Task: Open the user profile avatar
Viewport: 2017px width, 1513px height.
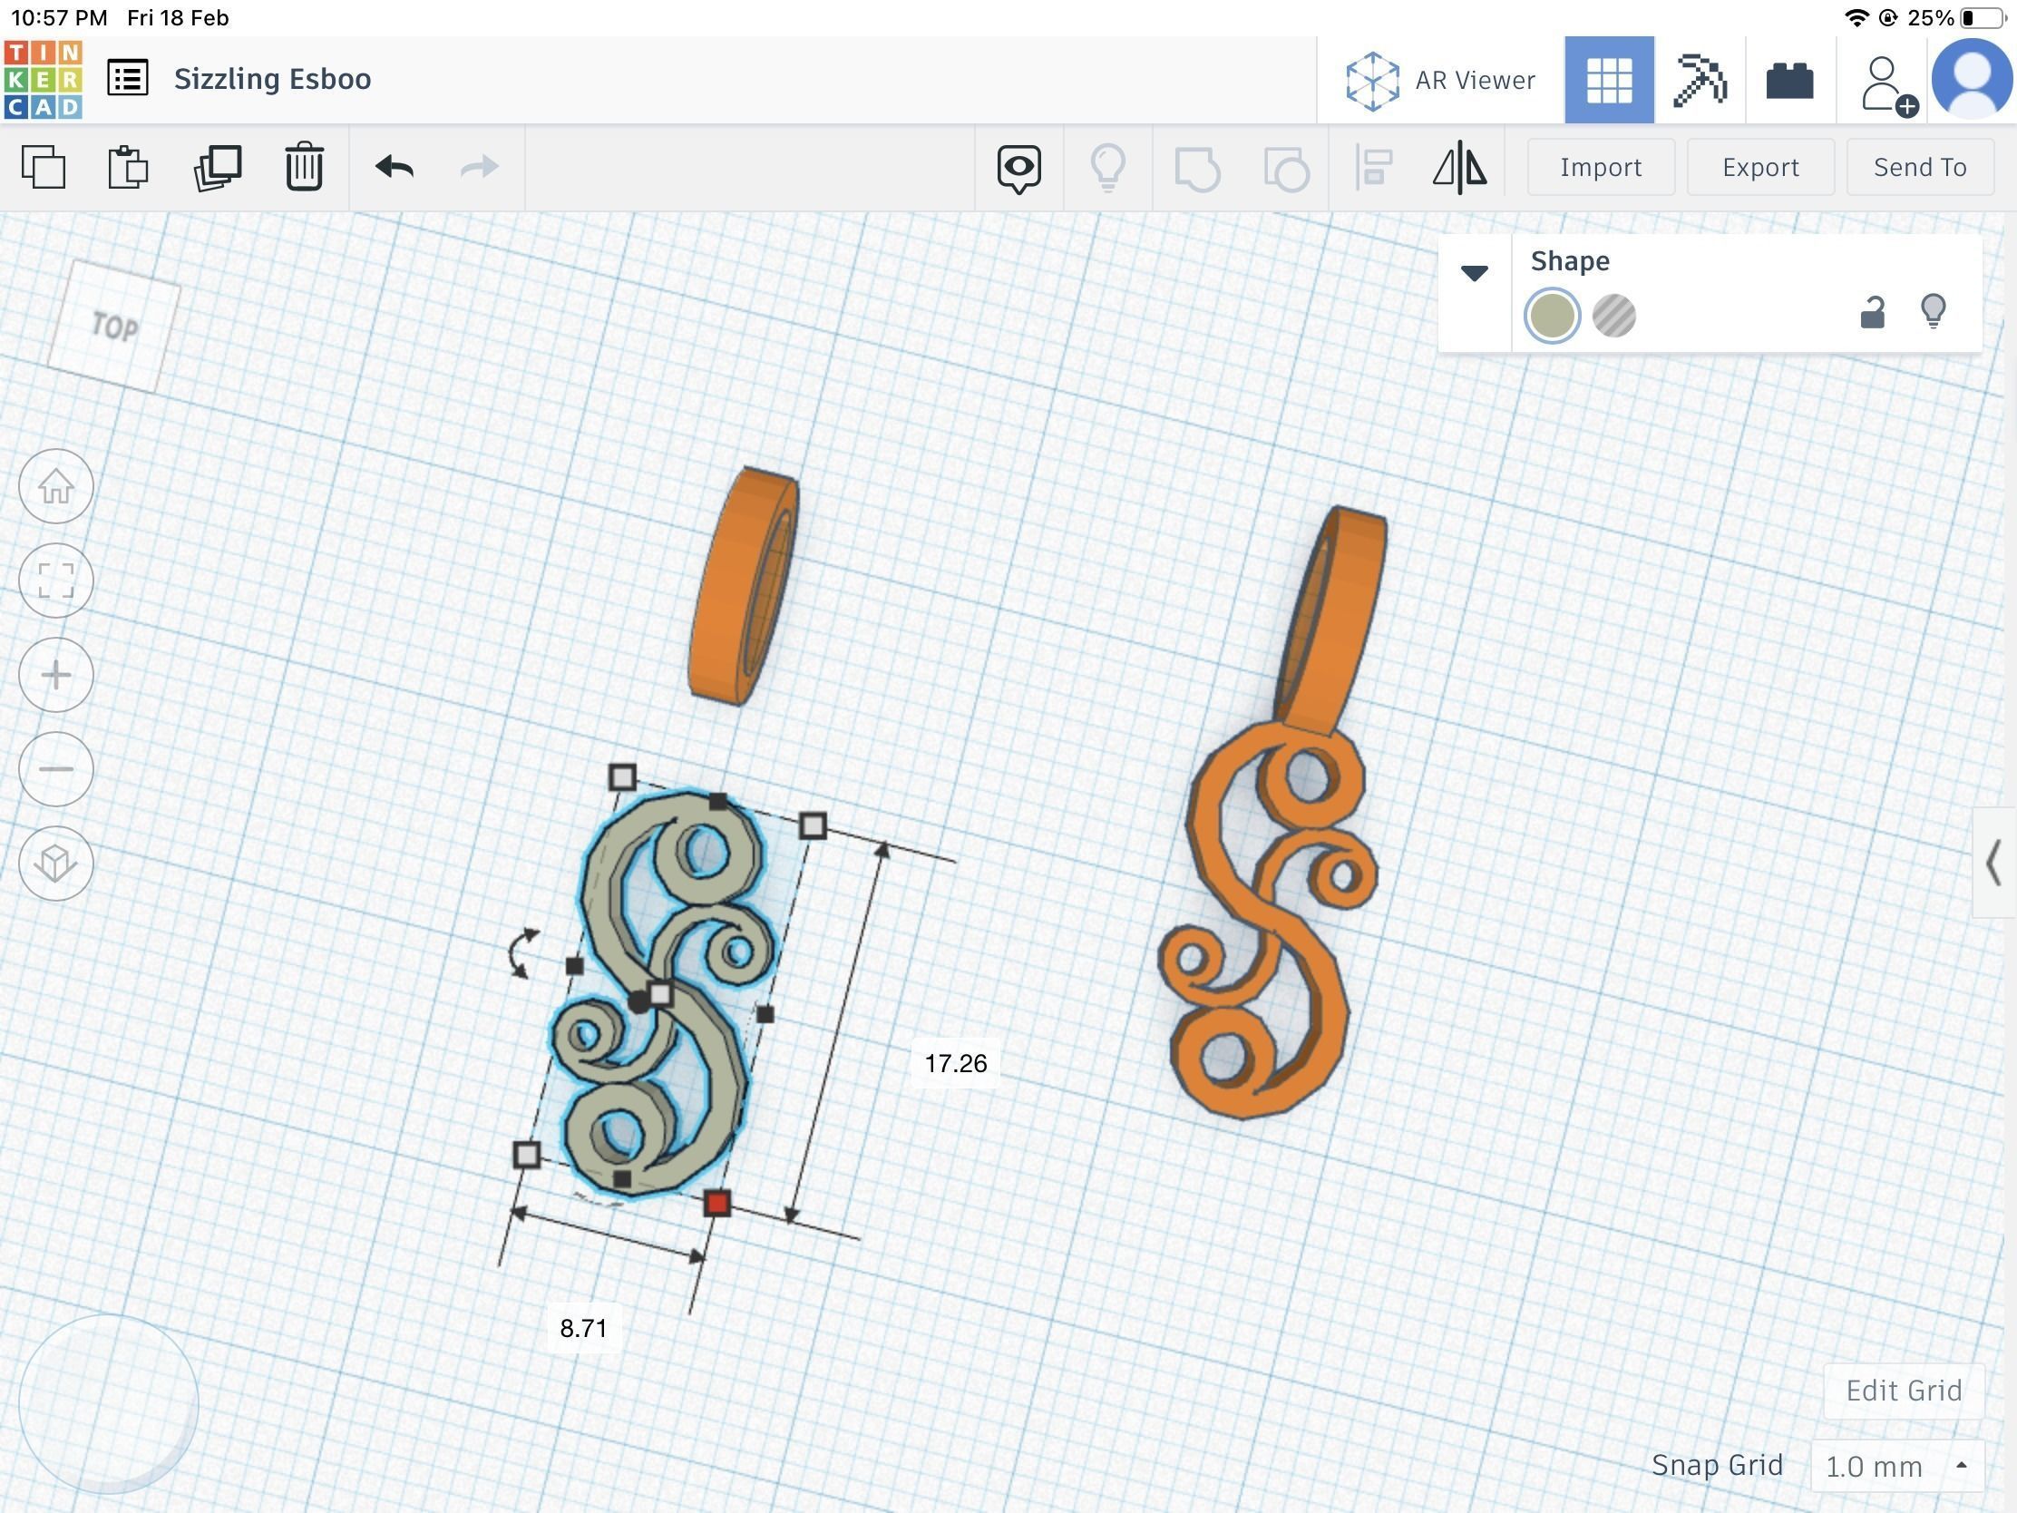Action: point(1973,79)
